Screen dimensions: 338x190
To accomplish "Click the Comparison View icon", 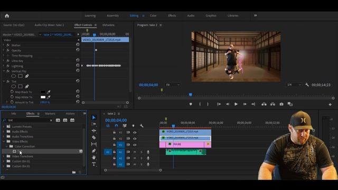I will [x=290, y=104].
